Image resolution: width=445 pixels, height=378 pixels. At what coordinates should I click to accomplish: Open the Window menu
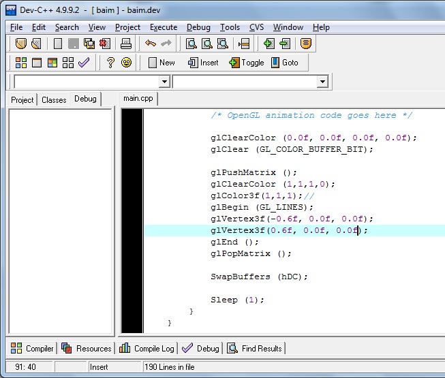[x=288, y=27]
